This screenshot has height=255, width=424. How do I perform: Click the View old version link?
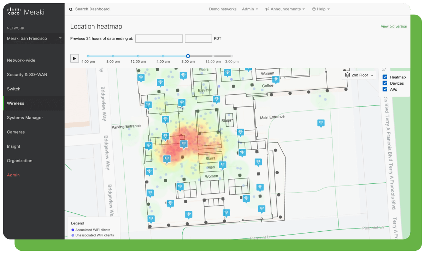[x=394, y=26]
